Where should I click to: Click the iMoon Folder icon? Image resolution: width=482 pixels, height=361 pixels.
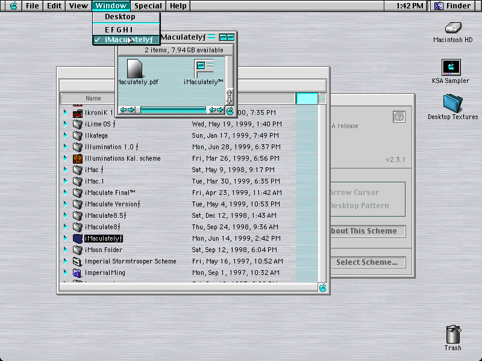78,250
